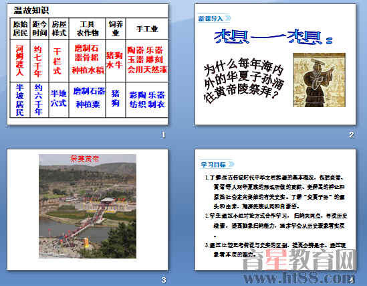This screenshot has width=367, height=286.
Task: Click slide number 2 label
Action: tap(351, 135)
